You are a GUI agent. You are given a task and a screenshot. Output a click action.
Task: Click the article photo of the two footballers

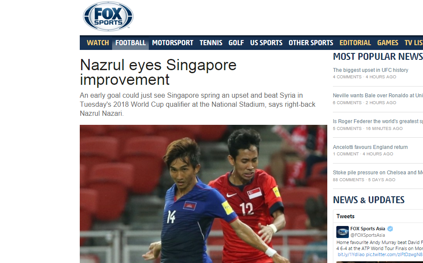(204, 194)
